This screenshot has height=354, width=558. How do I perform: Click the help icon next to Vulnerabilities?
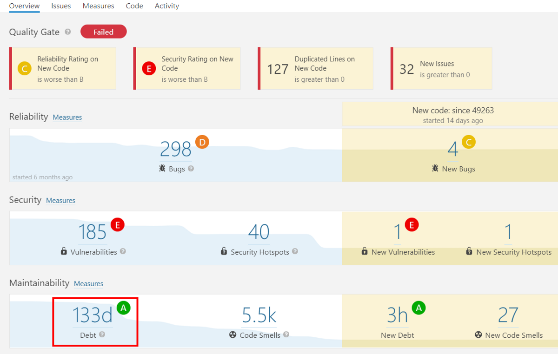click(x=123, y=251)
